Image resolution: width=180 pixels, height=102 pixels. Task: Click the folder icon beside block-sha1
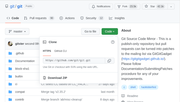(10, 69)
